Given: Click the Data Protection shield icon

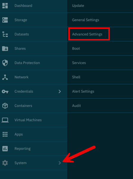Looking at the screenshot, I should (x=5, y=63).
